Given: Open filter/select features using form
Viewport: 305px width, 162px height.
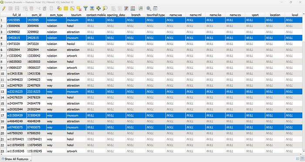Looking at the screenshot, I should (x=85, y=8).
